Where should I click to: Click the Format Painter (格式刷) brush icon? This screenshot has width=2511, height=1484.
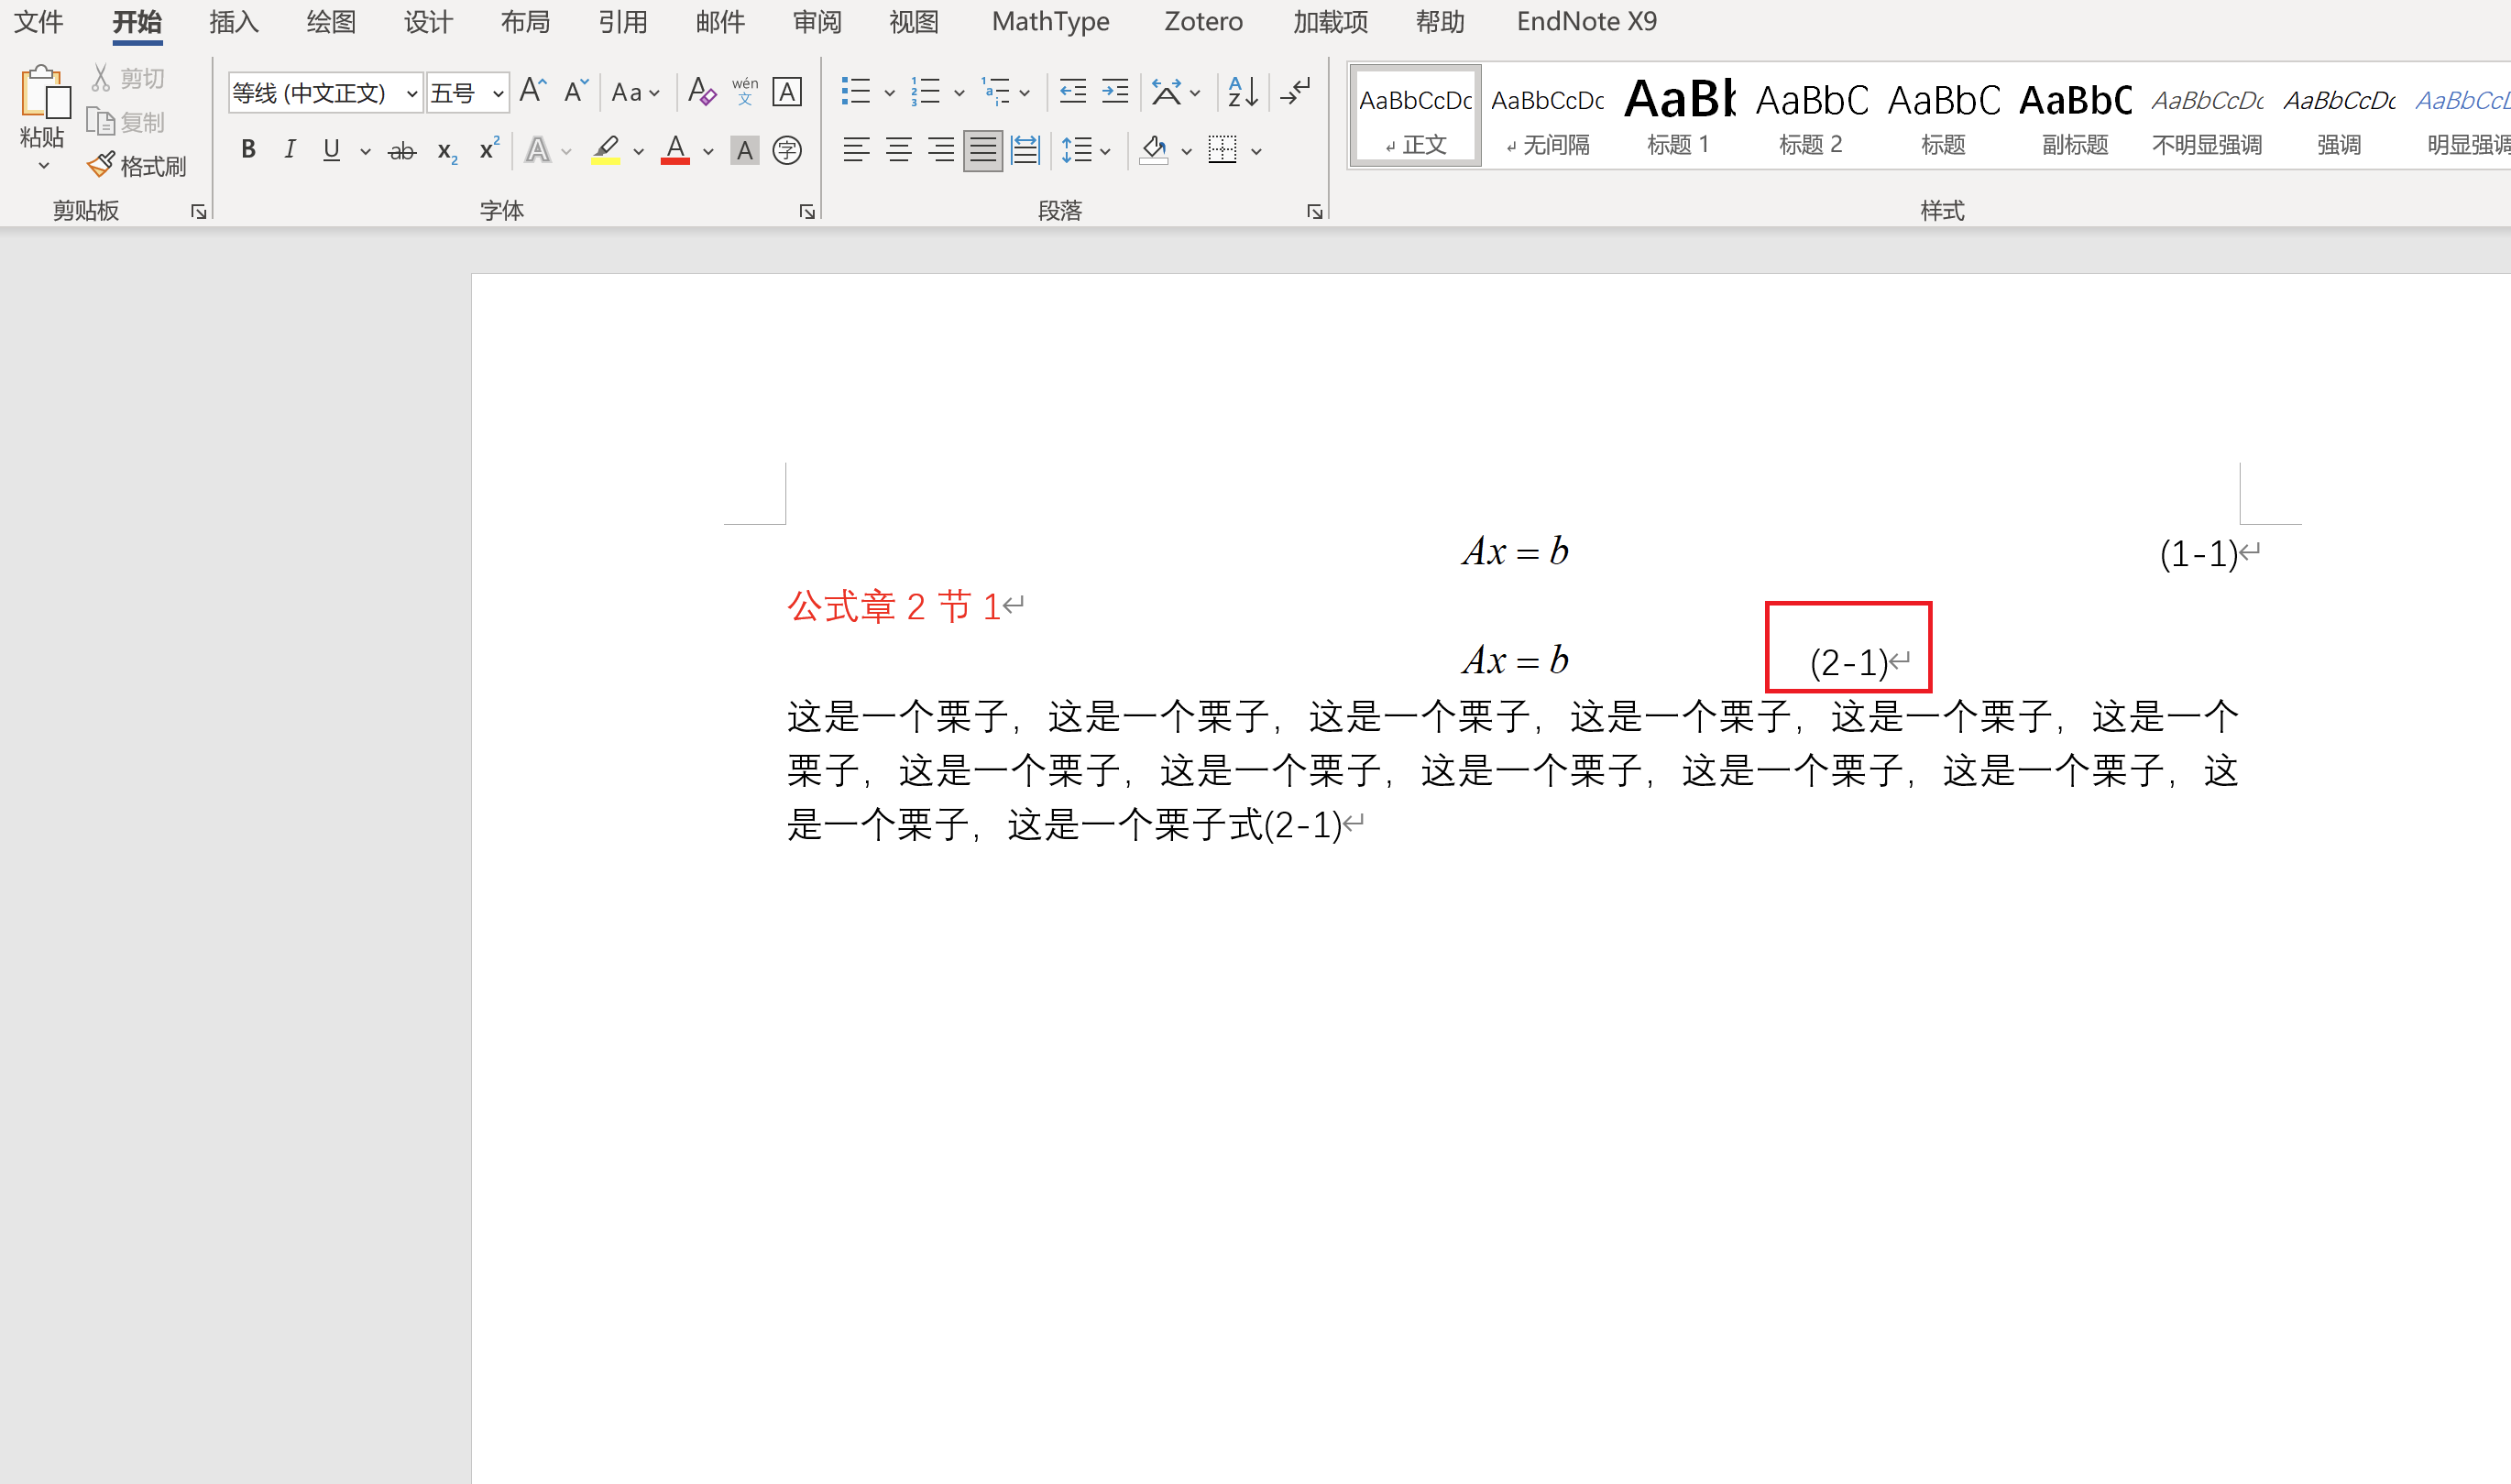100,165
